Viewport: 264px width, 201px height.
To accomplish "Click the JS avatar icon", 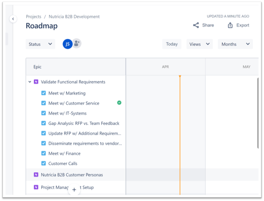I will point(67,44).
